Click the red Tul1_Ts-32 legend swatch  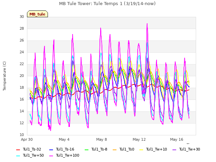18,150
